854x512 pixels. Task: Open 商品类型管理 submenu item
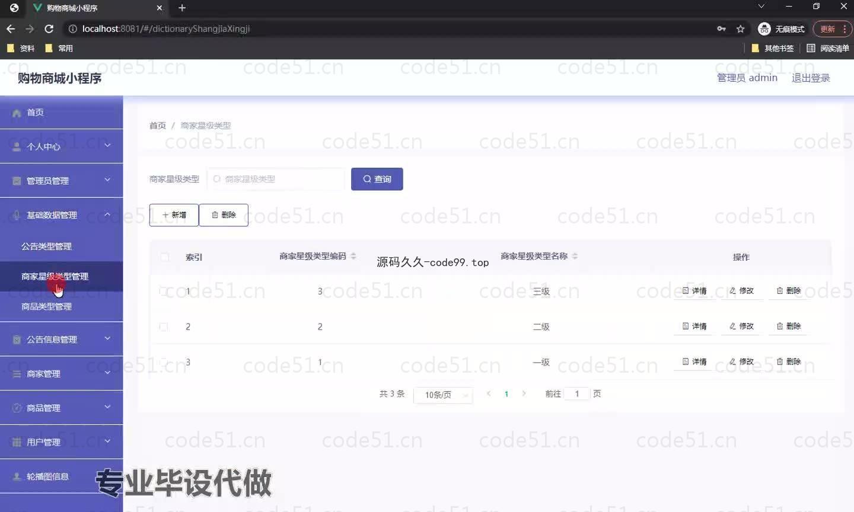click(x=62, y=306)
